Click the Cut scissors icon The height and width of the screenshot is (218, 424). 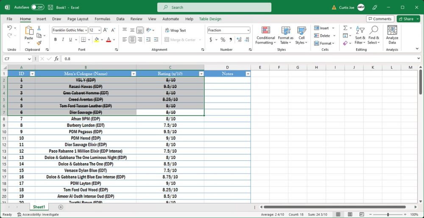click(39, 28)
